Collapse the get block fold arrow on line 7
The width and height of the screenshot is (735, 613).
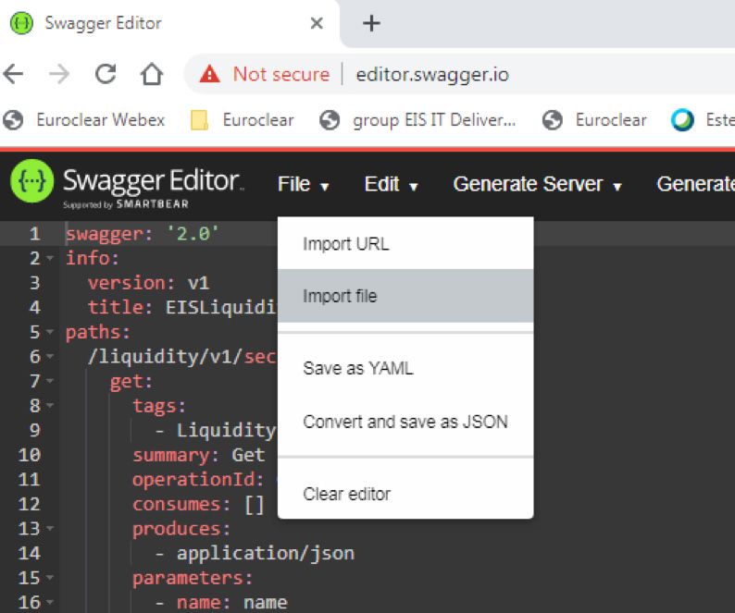point(50,380)
